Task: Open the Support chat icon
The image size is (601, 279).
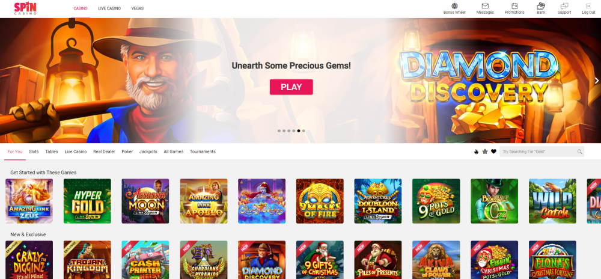Action: coord(564,6)
